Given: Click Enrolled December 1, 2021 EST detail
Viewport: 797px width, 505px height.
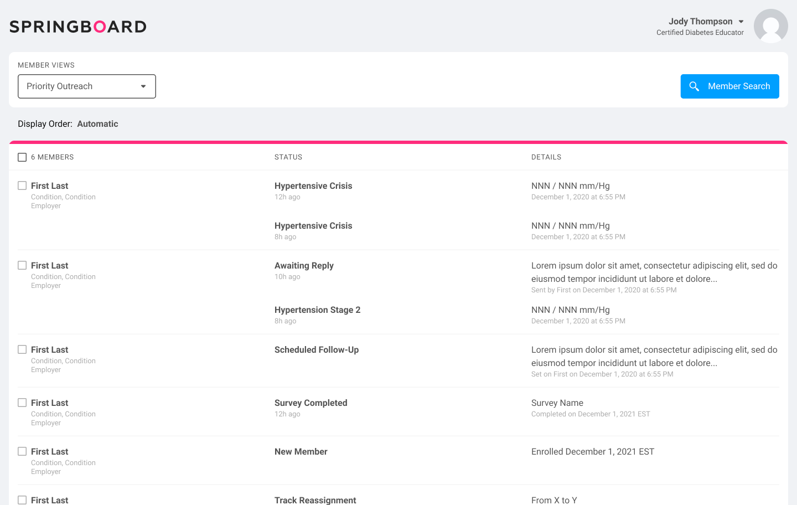Looking at the screenshot, I should (593, 452).
